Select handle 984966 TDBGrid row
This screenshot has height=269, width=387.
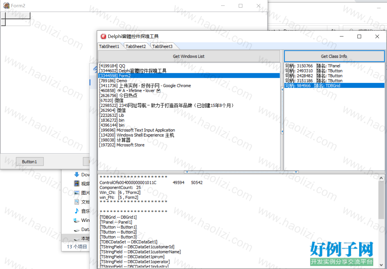[334, 85]
